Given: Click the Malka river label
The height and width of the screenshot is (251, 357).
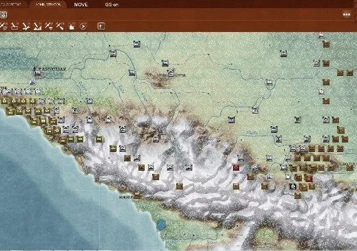Looking at the screenshot, I should click(252, 132).
